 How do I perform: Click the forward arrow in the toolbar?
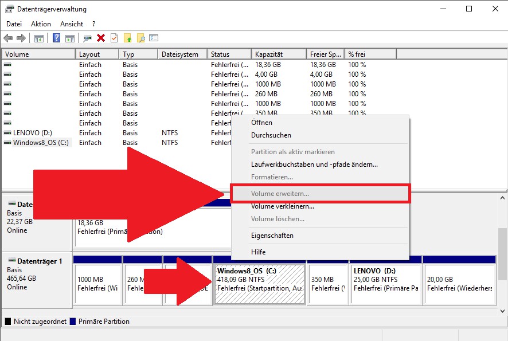tap(21, 38)
